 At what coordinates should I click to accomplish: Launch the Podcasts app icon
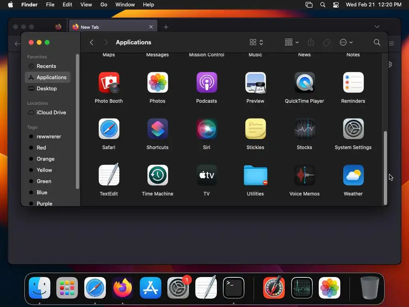206,83
